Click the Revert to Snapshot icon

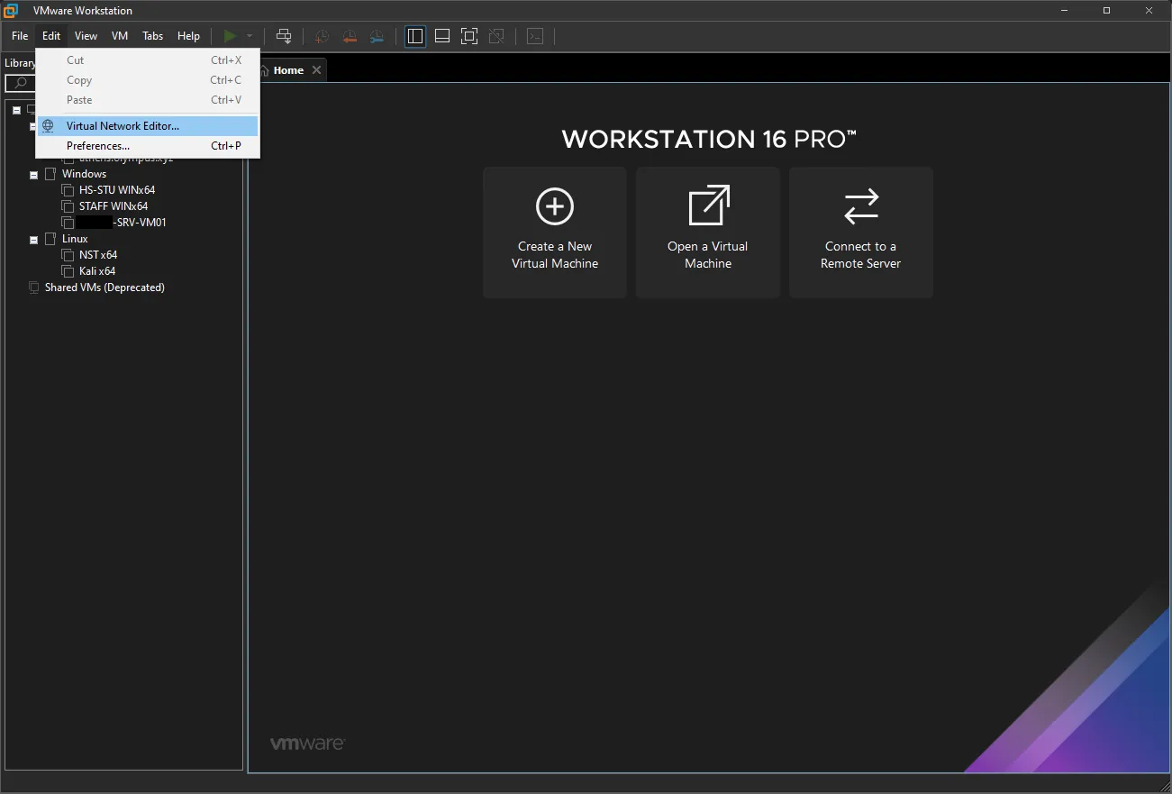350,36
